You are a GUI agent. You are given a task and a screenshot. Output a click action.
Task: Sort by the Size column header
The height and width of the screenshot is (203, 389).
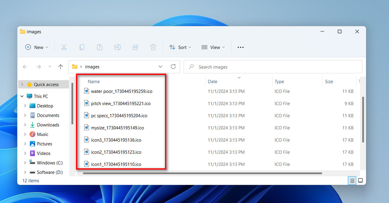point(329,81)
